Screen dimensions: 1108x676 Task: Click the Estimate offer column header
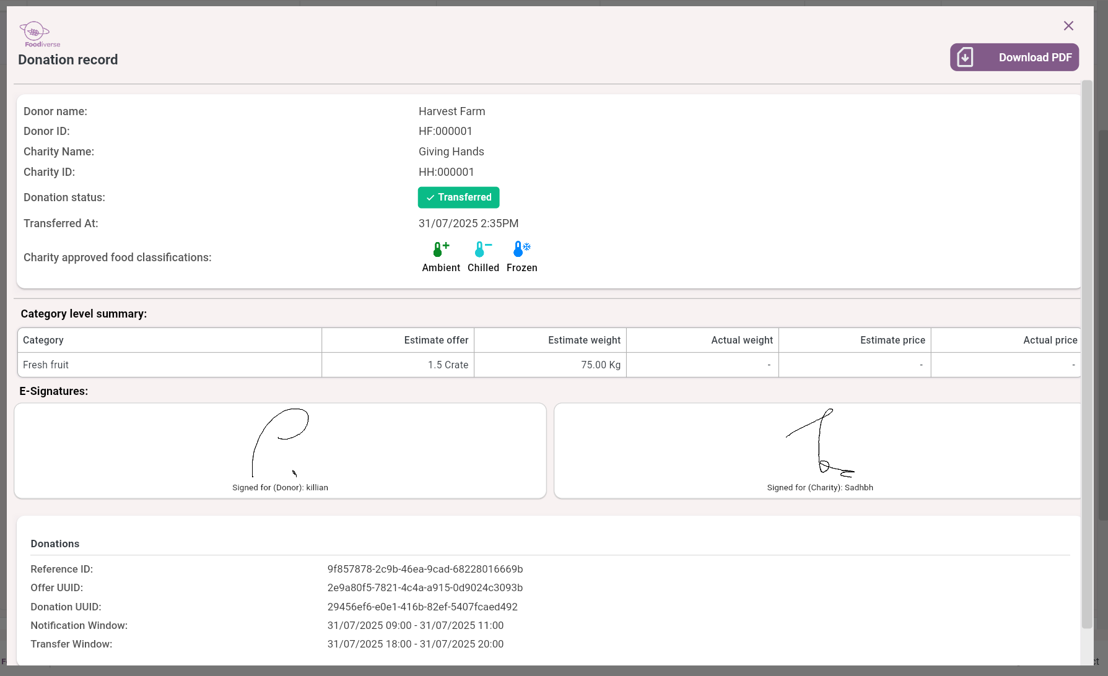click(436, 340)
